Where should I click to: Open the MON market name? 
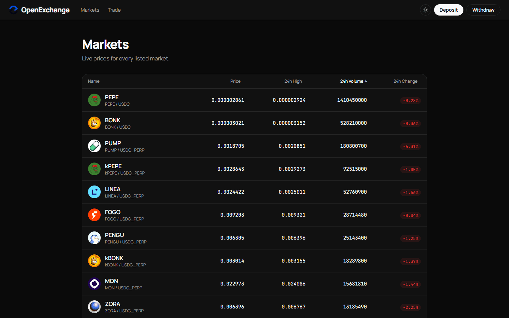111,281
